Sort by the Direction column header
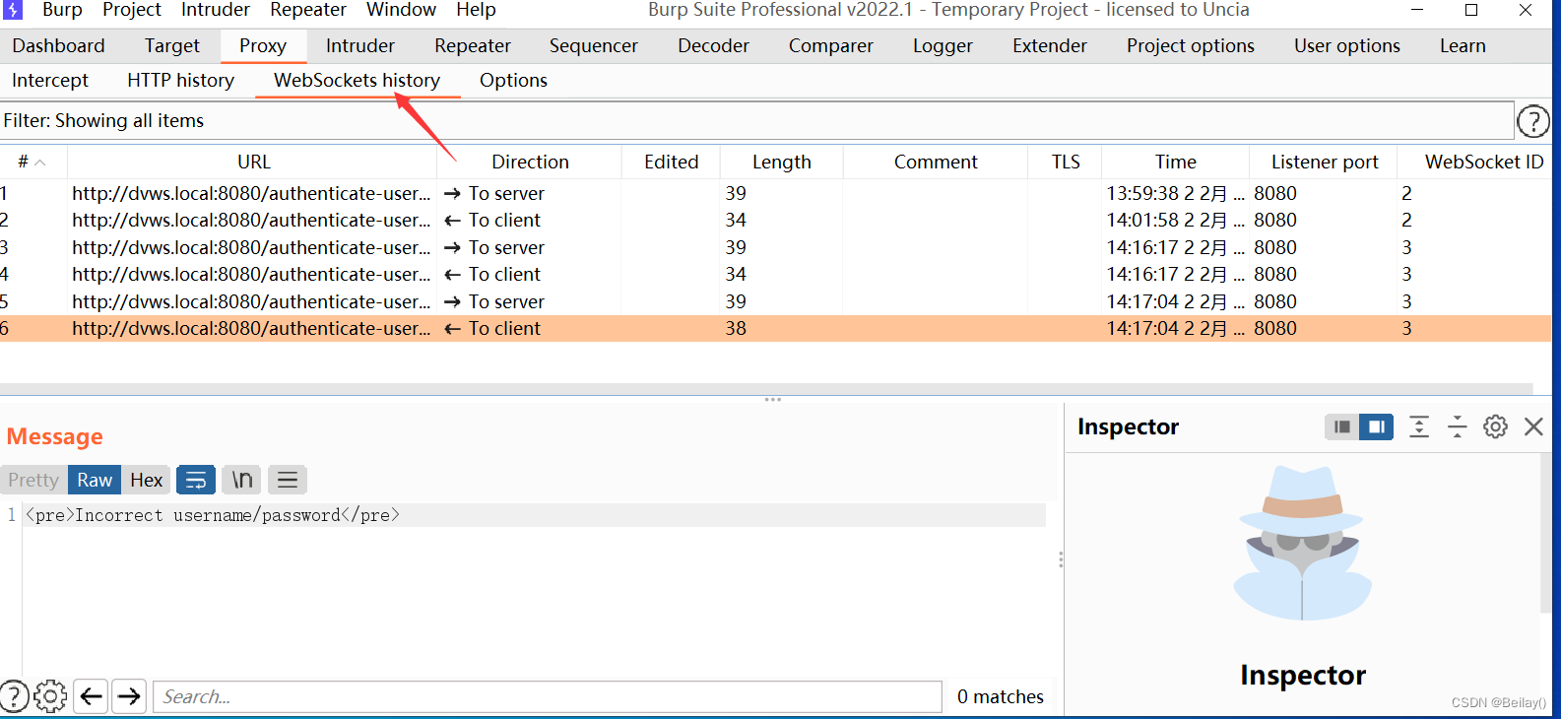The height and width of the screenshot is (719, 1561). tap(530, 162)
